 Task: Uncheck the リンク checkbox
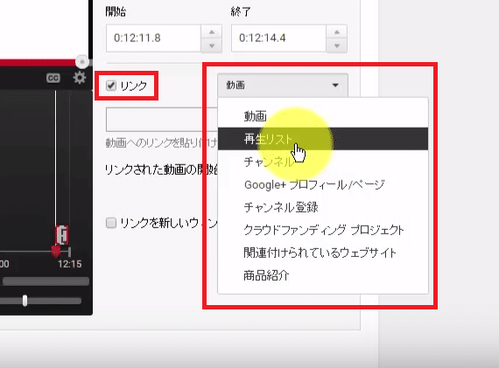[x=111, y=86]
